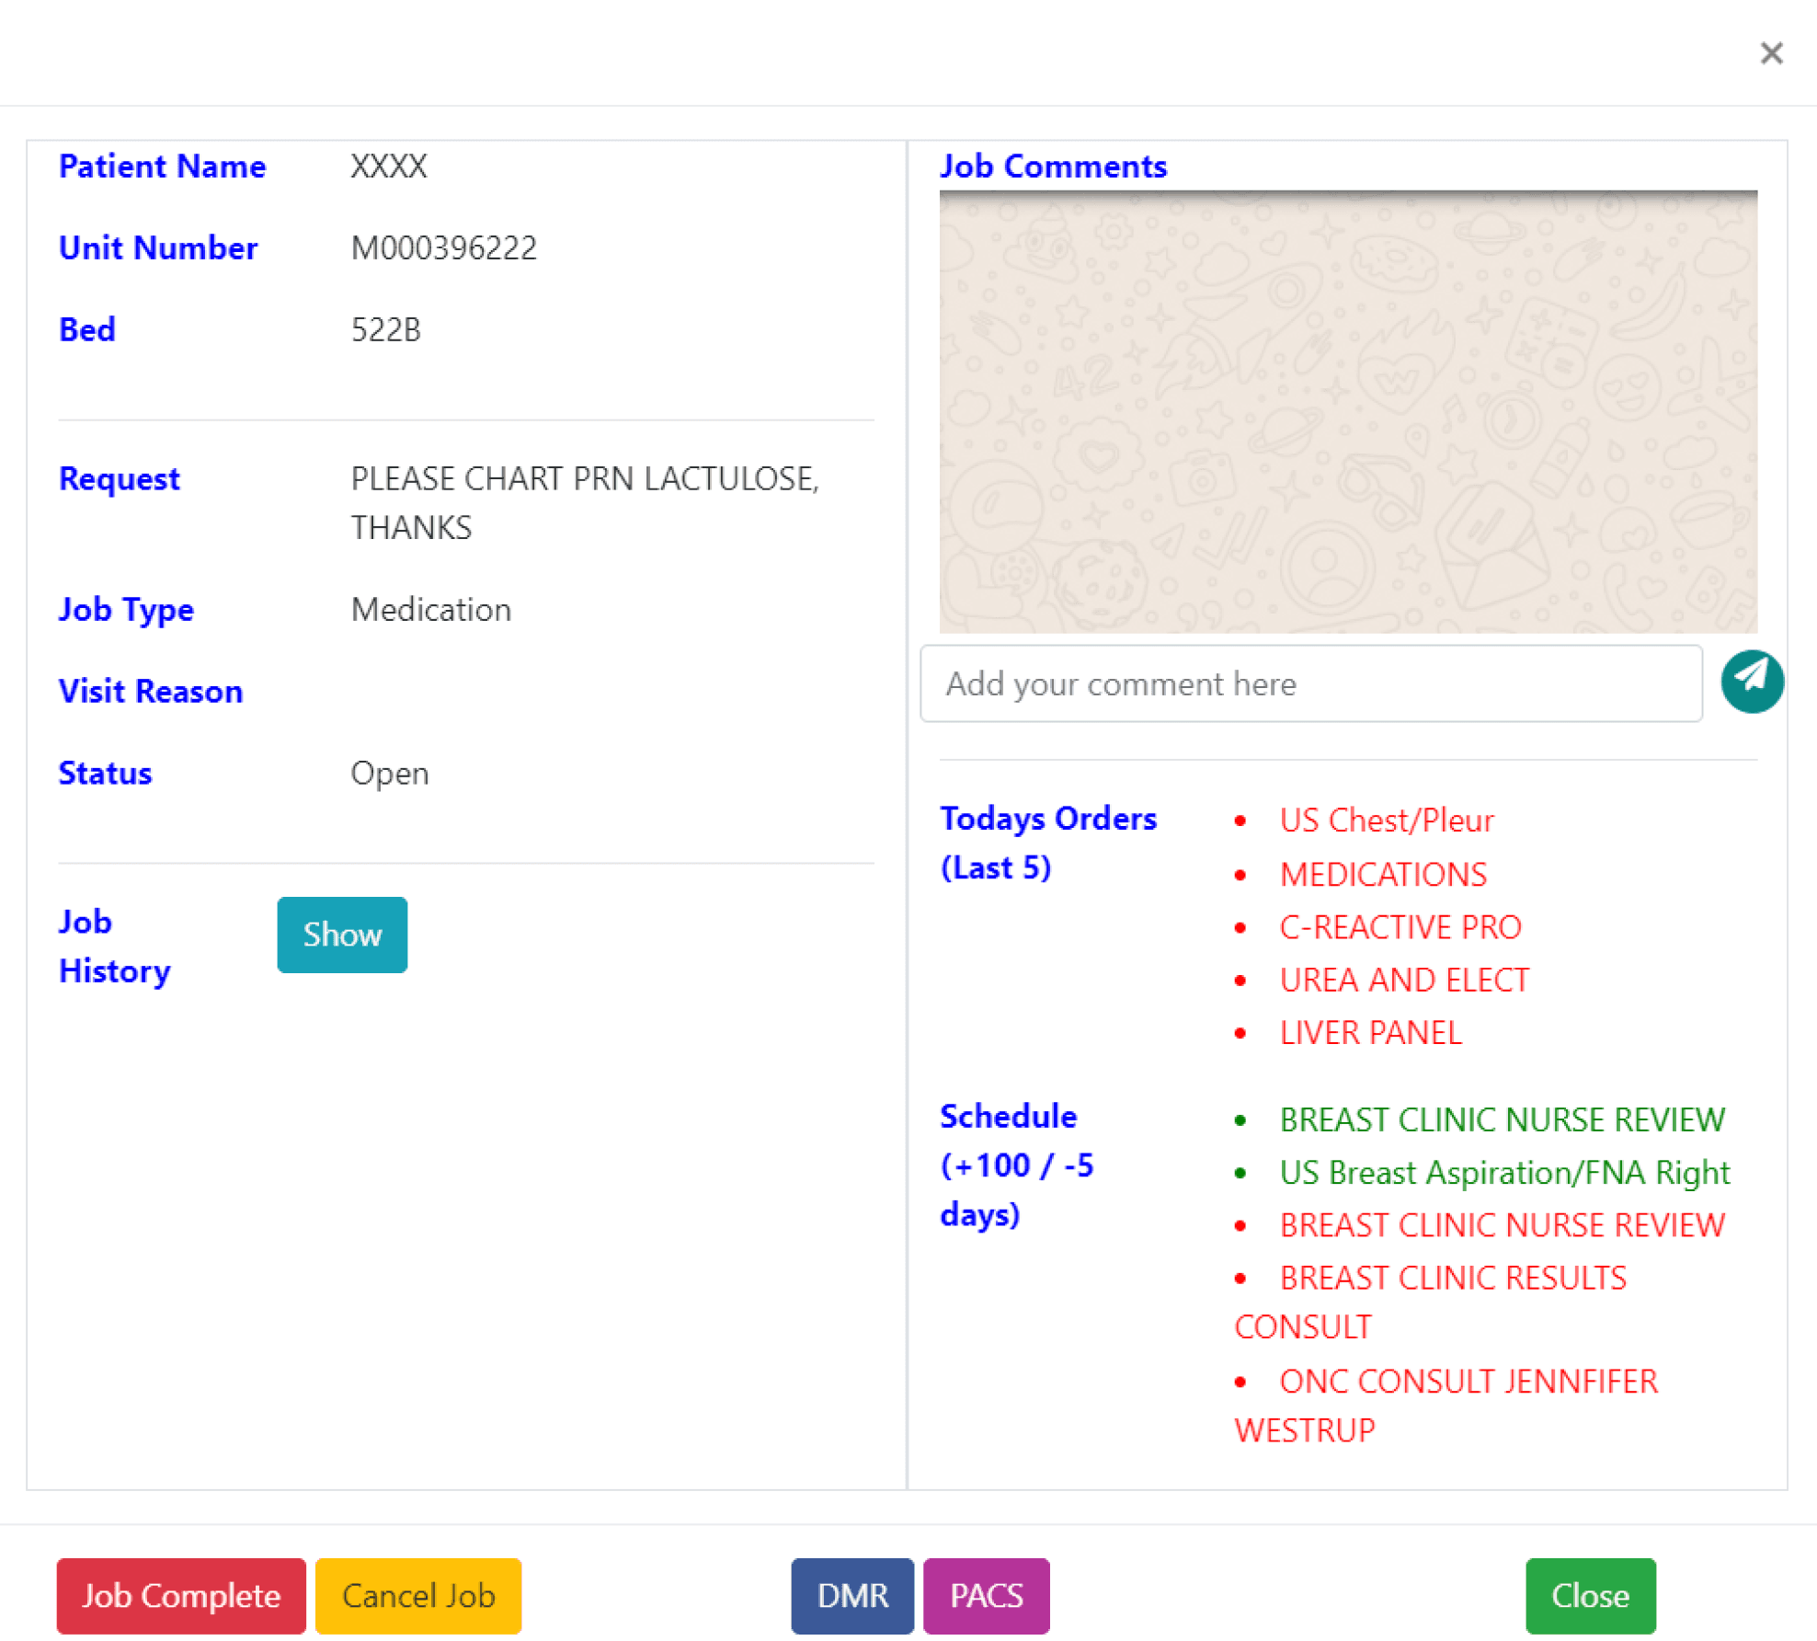Mark job with Job Complete button
Screen dimensions: 1817x1641
point(181,1595)
